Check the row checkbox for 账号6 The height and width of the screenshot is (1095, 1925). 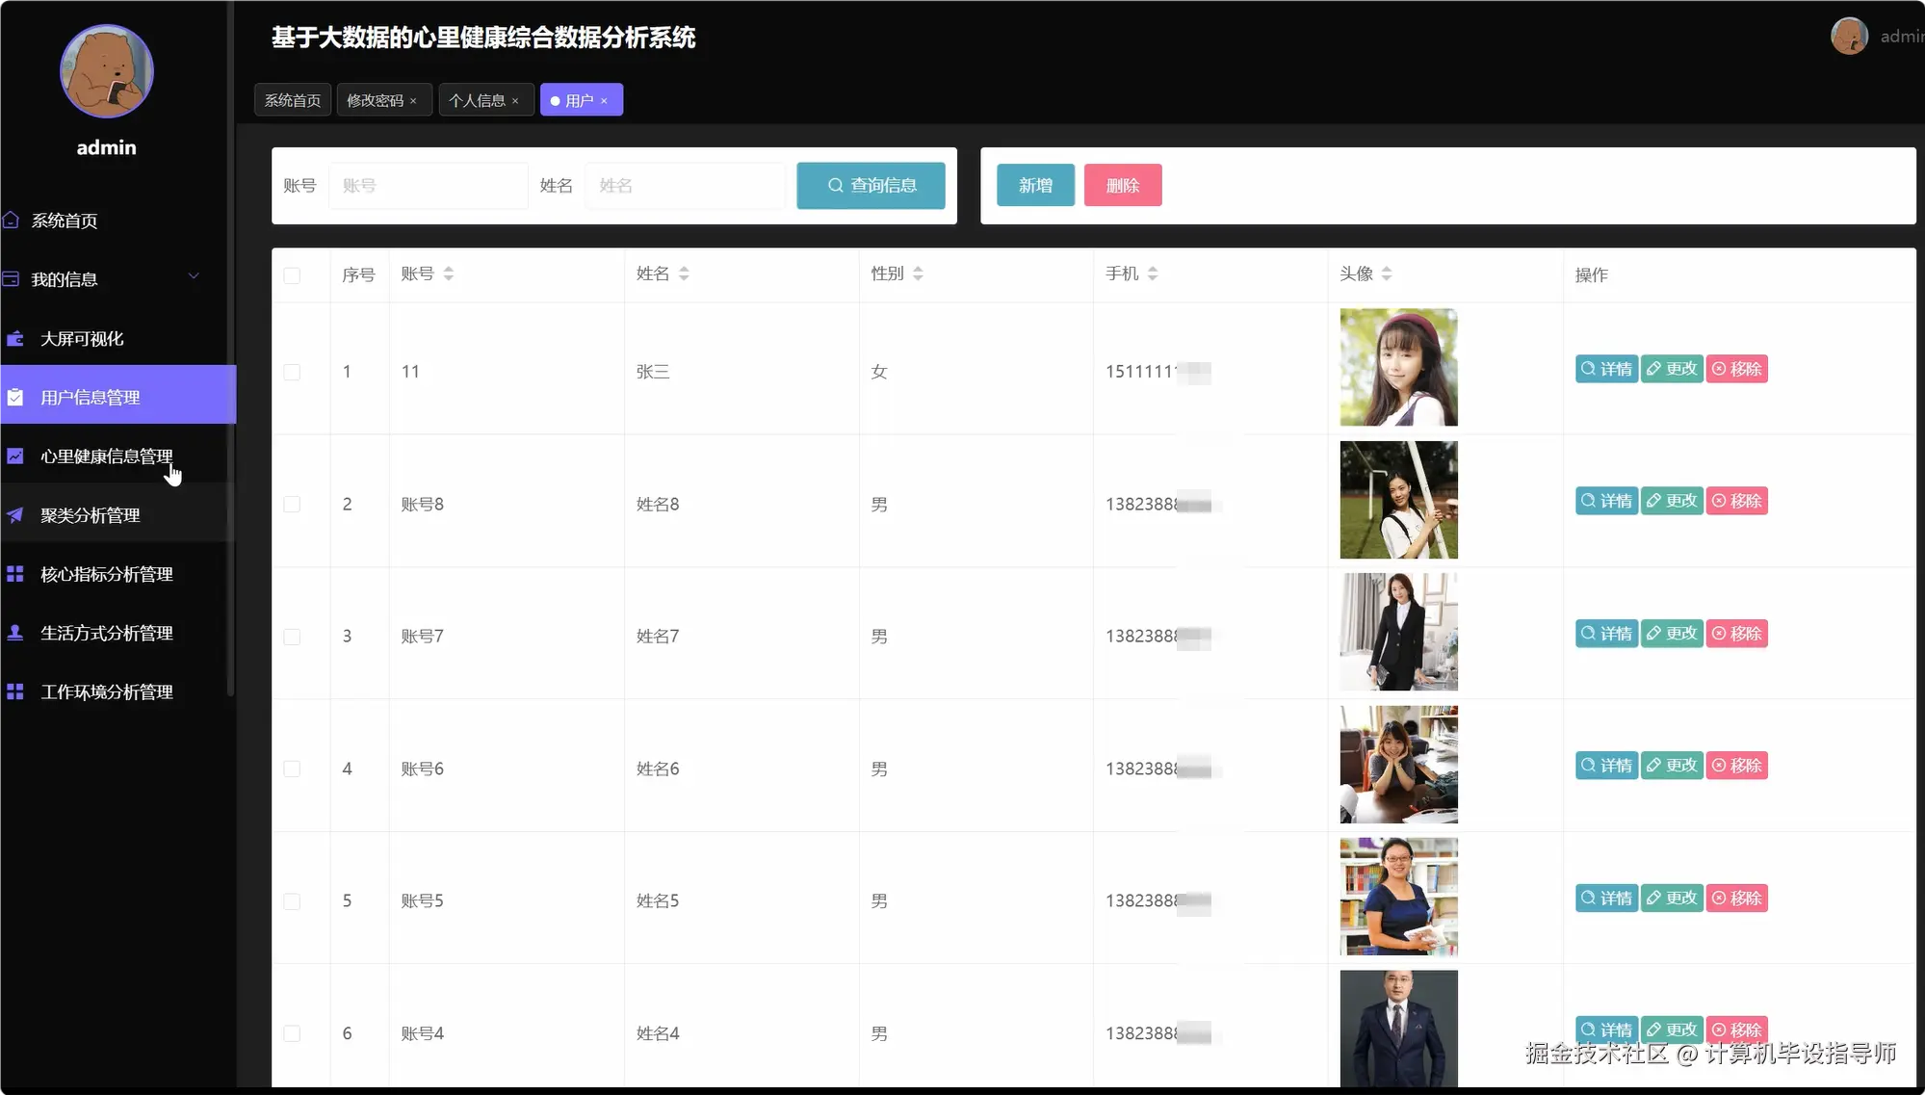(292, 769)
